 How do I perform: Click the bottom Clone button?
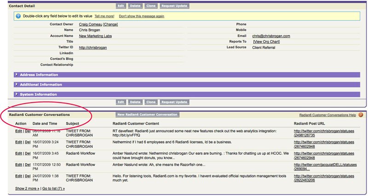151,102
